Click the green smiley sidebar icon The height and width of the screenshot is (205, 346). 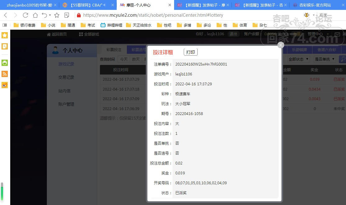pos(5,63)
